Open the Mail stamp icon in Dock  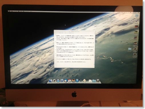point(62,81)
